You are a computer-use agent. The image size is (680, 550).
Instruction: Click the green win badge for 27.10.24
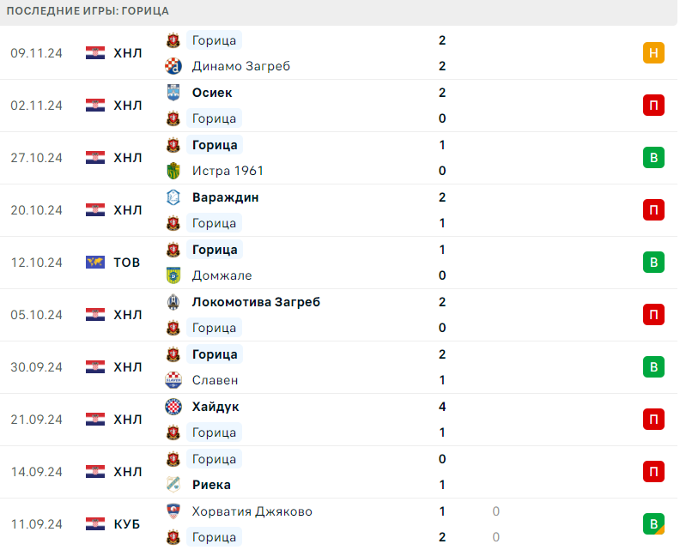click(x=653, y=158)
